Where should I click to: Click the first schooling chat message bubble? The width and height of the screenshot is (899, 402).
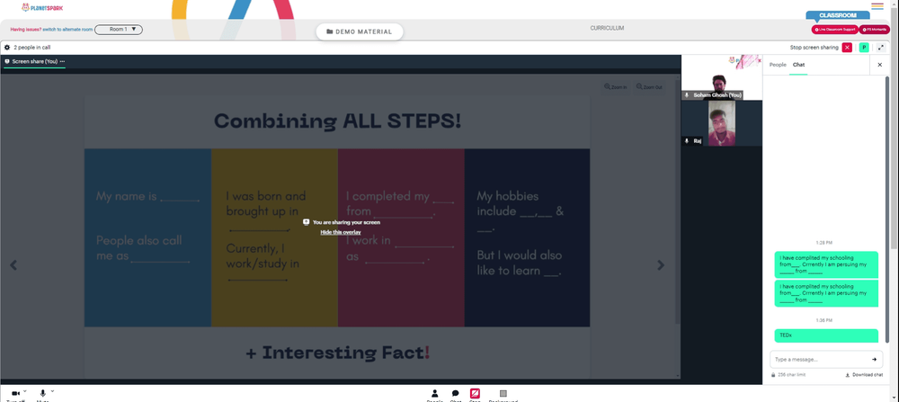(826, 264)
